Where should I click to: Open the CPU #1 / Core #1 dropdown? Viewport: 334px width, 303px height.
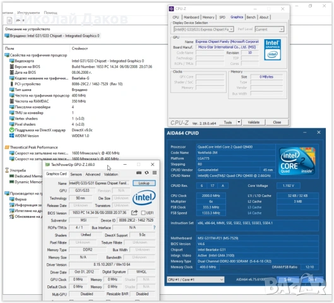pyautogui.click(x=196, y=280)
